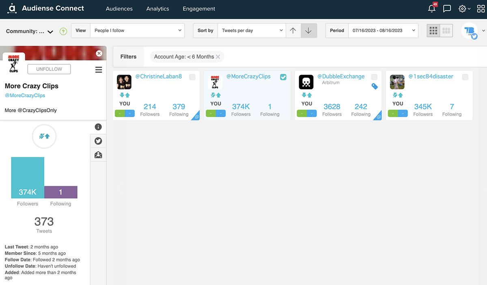
Task: Click follow arrows icon on ChristineLaban8 card
Action: 125,95
